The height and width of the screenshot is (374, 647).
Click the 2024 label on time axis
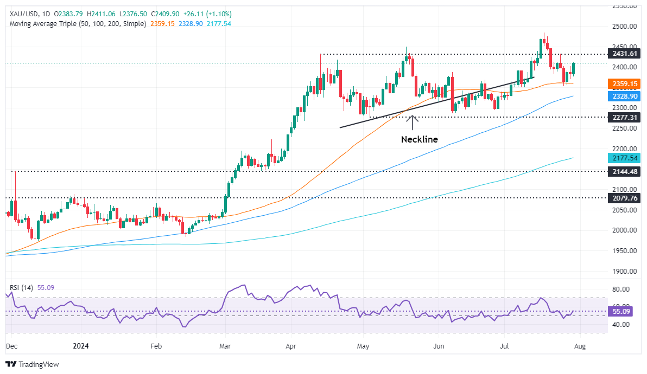(x=81, y=346)
